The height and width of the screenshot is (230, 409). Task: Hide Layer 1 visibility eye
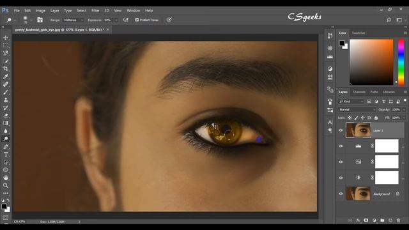[341, 130]
